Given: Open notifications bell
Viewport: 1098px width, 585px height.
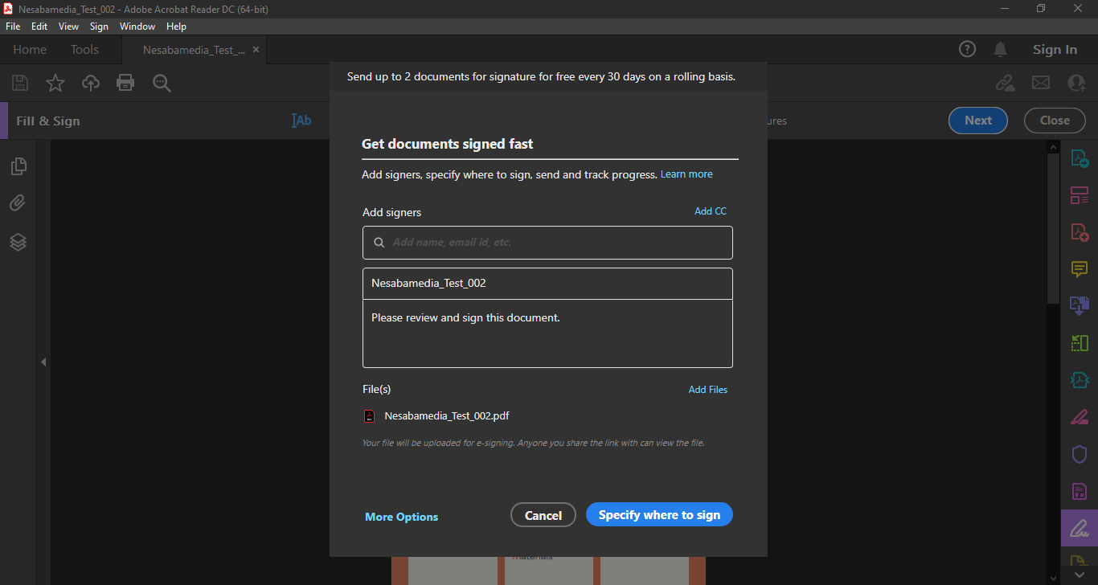Looking at the screenshot, I should [1000, 50].
